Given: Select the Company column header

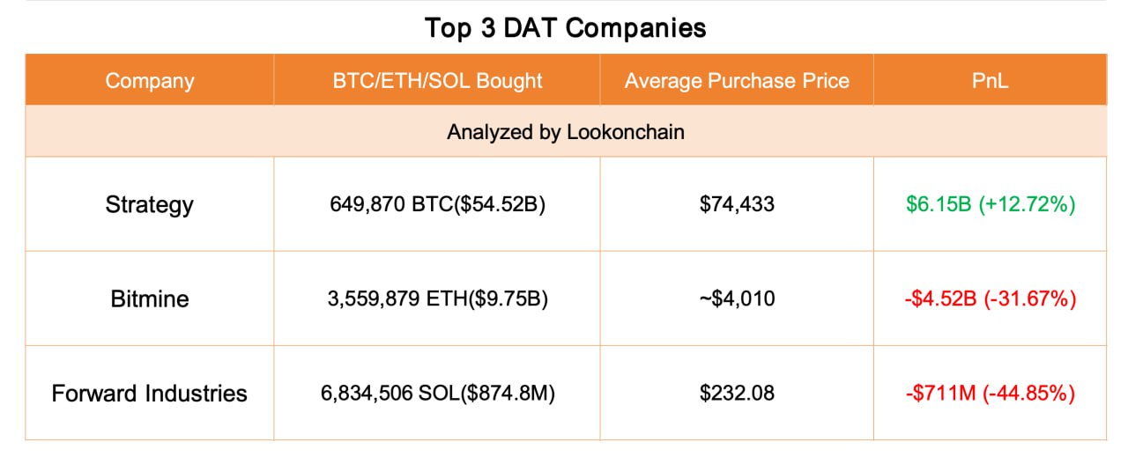Looking at the screenshot, I should point(149,81).
